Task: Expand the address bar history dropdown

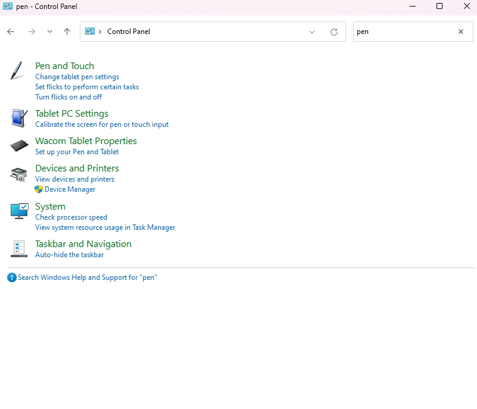Action: pyautogui.click(x=312, y=32)
